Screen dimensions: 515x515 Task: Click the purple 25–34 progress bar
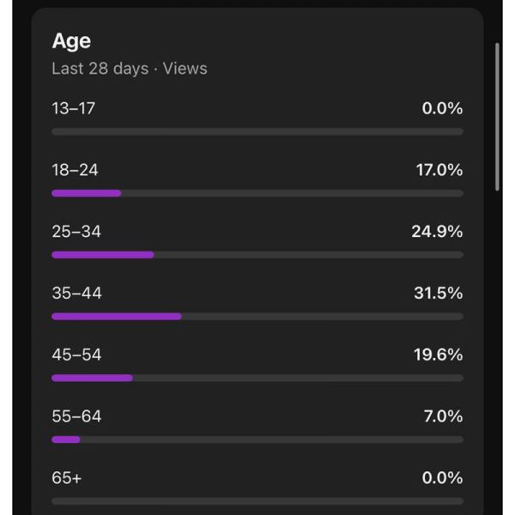pyautogui.click(x=103, y=255)
